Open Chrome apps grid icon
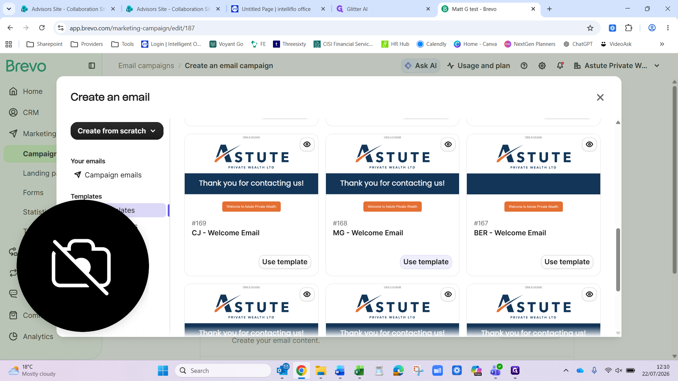Viewport: 678px width, 381px height. pyautogui.click(x=9, y=44)
